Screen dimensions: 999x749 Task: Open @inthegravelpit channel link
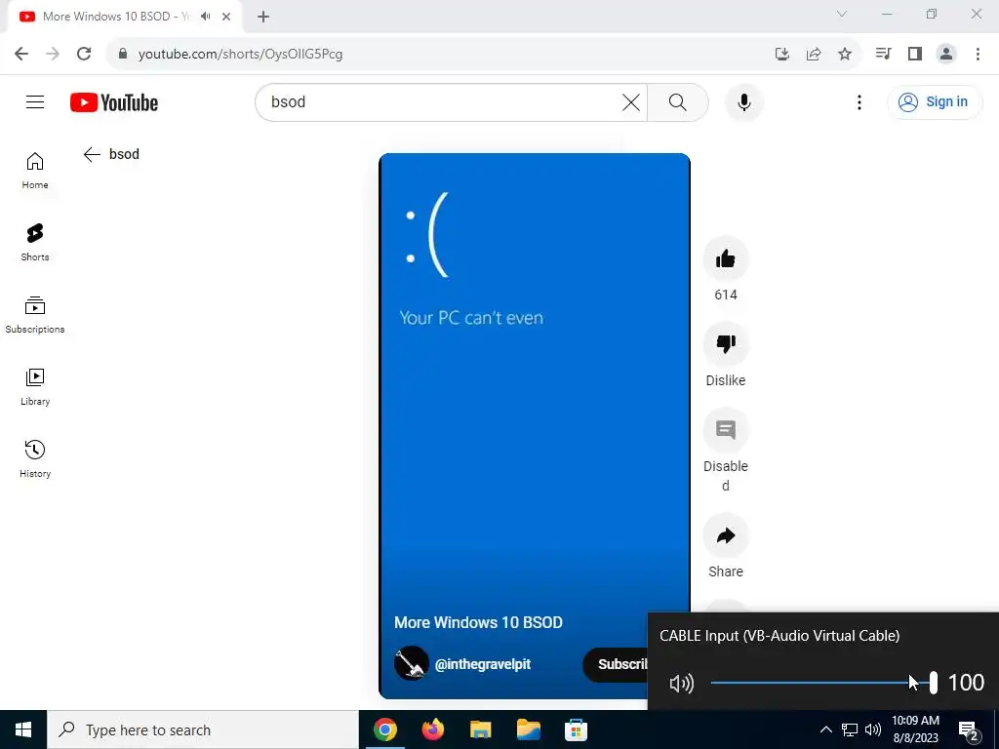click(482, 664)
